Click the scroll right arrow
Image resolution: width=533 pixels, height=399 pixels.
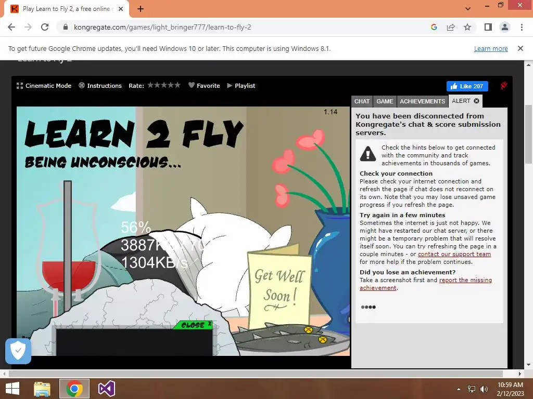coord(520,374)
